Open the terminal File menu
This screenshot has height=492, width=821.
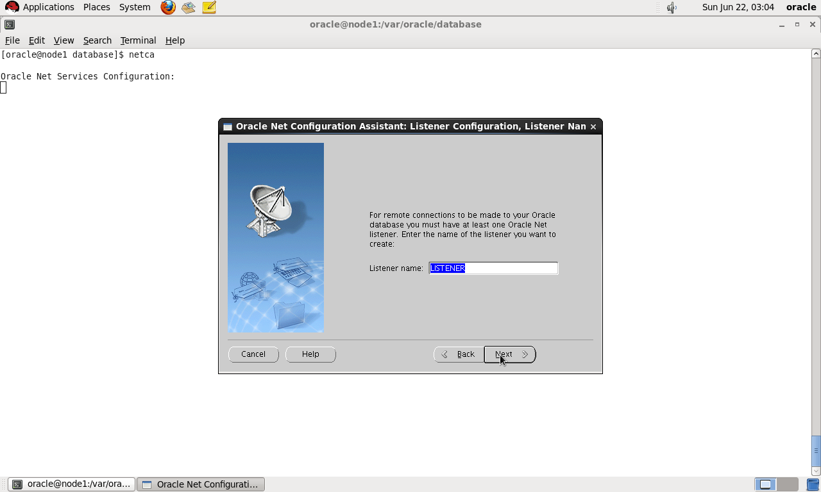[x=12, y=40]
